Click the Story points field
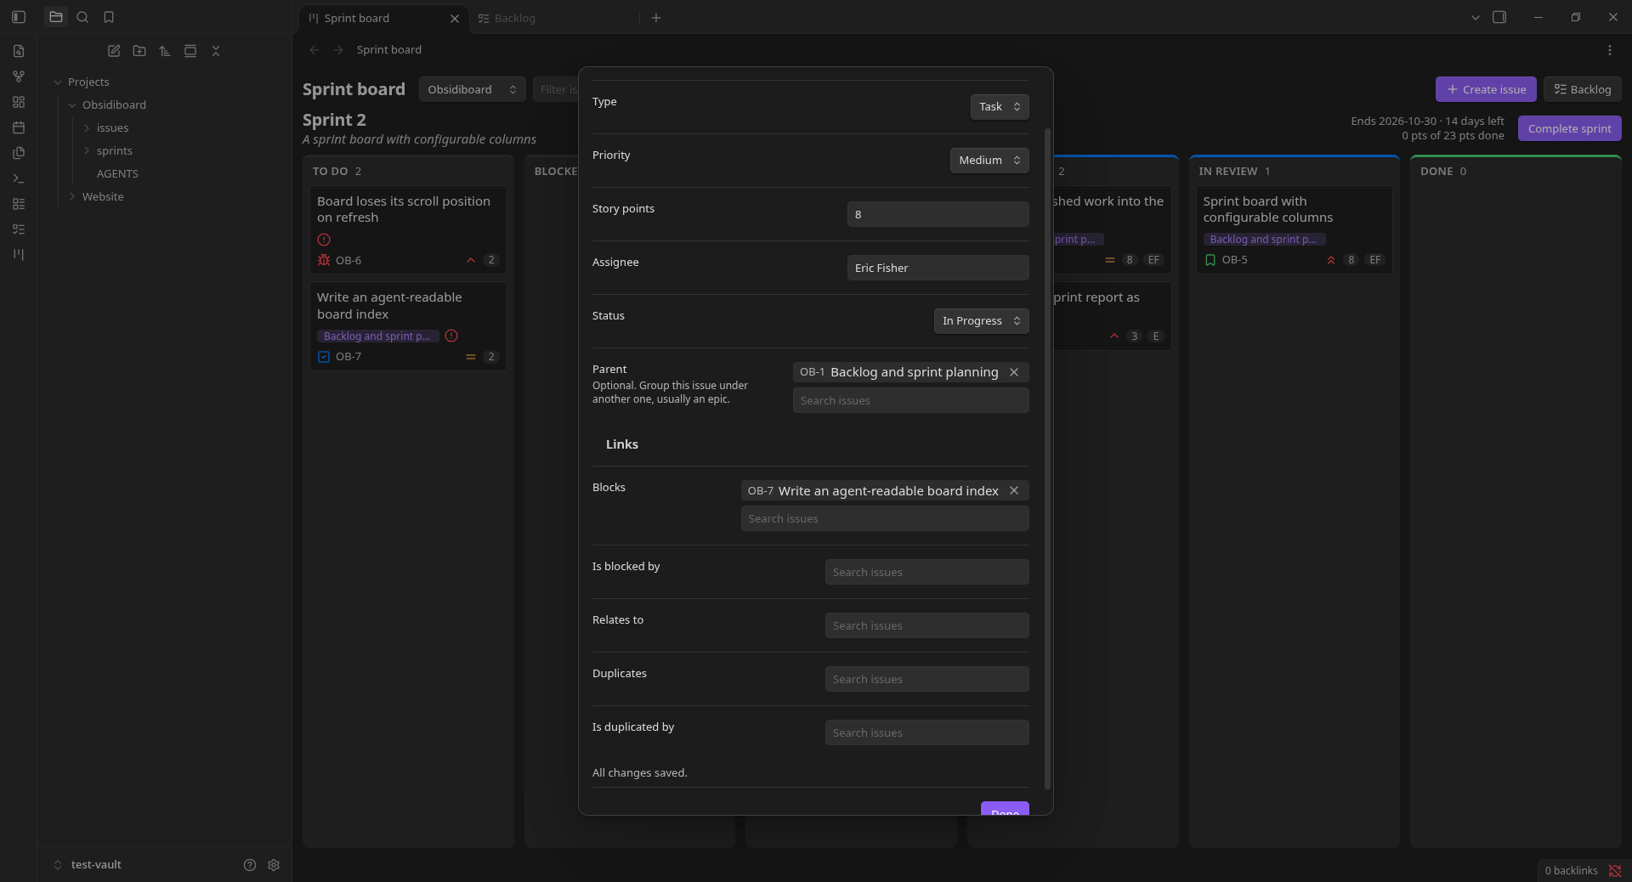1632x882 pixels. point(938,214)
